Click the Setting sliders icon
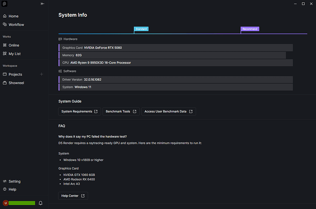 [5, 181]
